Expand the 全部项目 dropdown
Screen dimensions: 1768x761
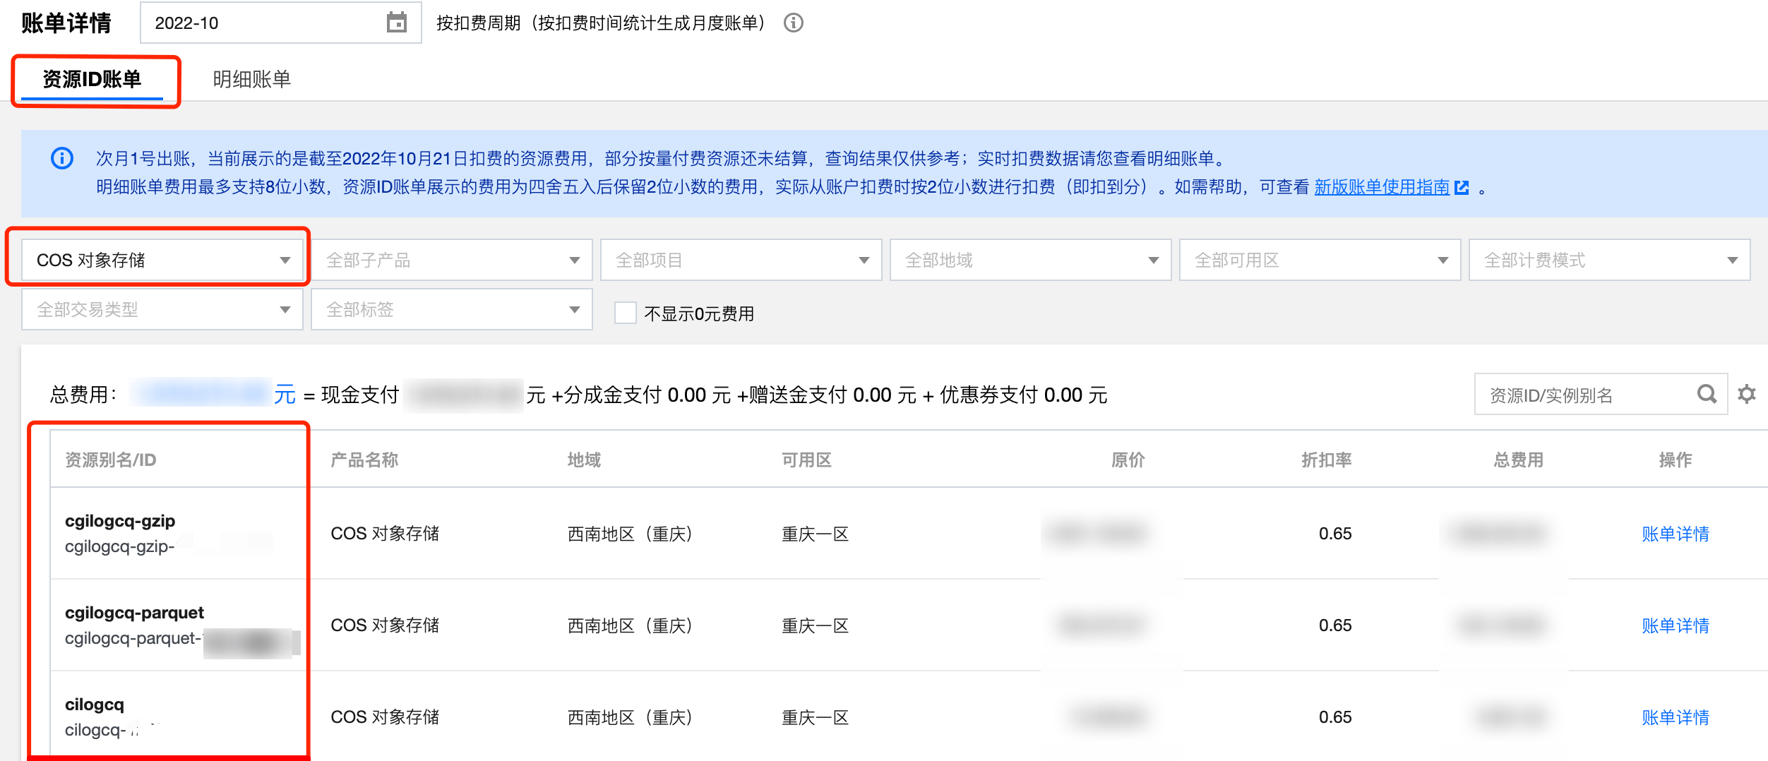741,260
